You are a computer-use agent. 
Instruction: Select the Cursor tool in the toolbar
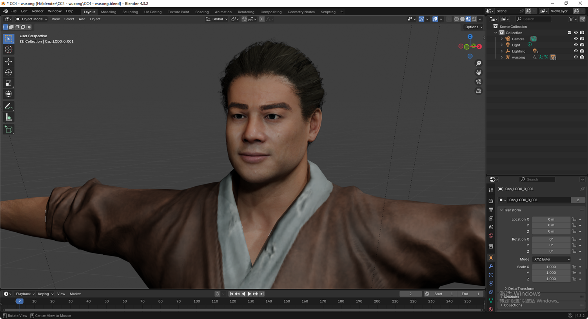point(9,49)
